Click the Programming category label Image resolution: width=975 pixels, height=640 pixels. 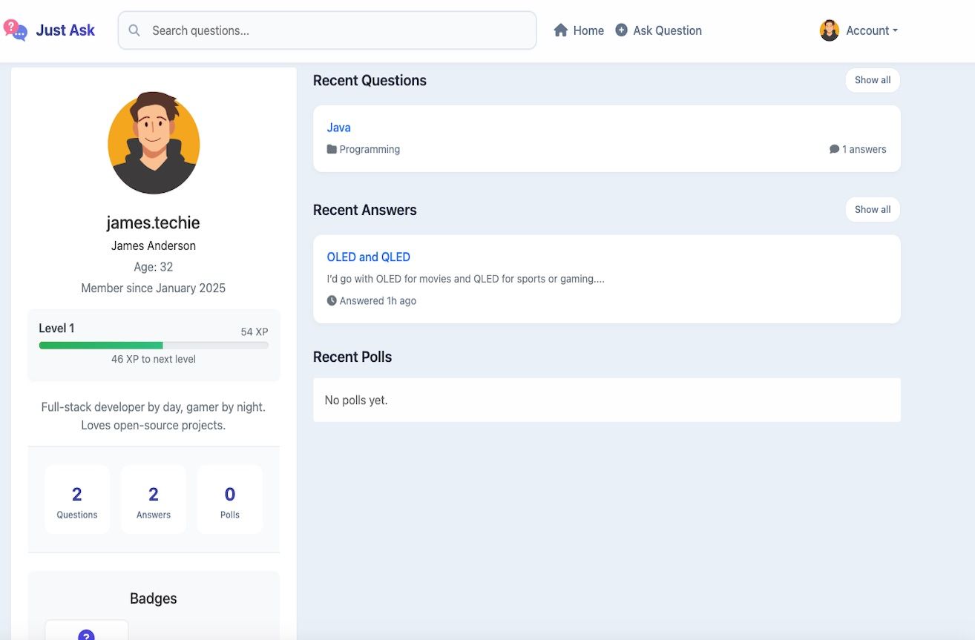pos(370,149)
